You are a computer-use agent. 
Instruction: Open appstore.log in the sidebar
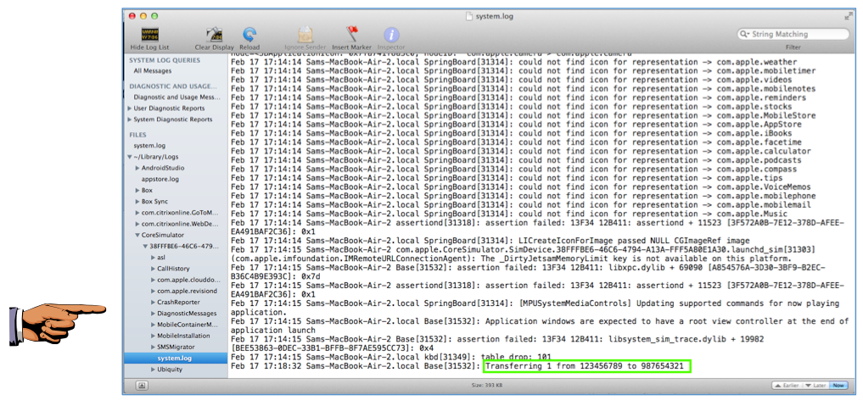click(160, 179)
